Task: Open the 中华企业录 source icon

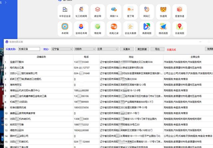Action: pyautogui.click(x=65, y=12)
